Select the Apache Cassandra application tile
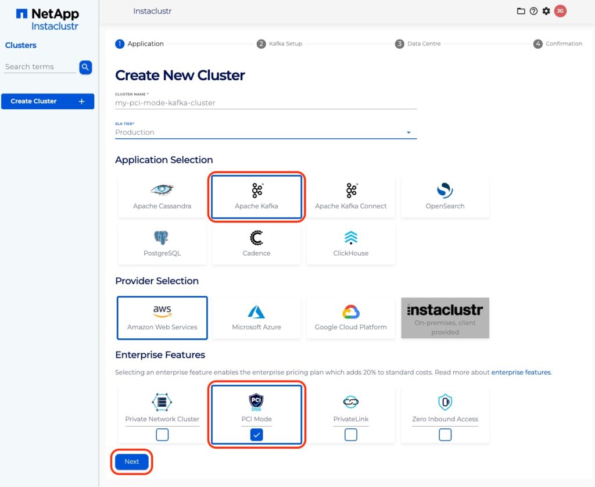 162,197
